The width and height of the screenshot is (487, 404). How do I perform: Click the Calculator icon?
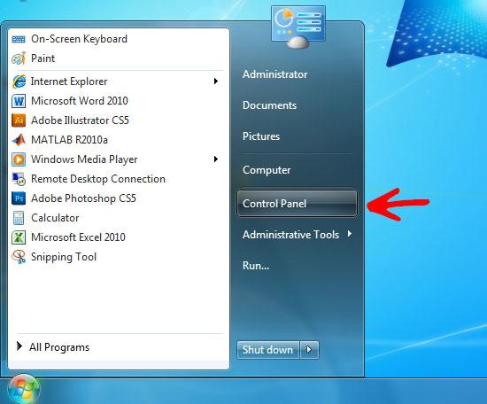[19, 218]
